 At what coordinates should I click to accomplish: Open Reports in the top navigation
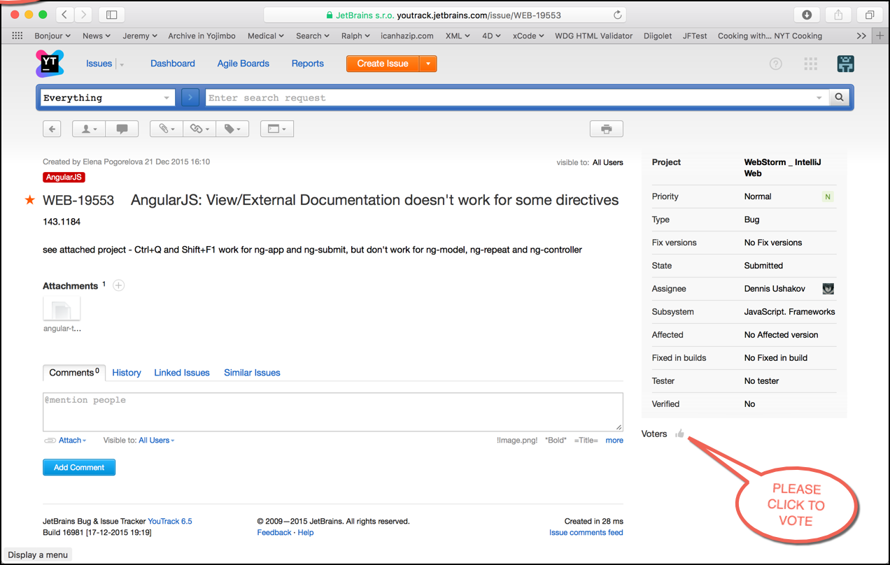308,64
